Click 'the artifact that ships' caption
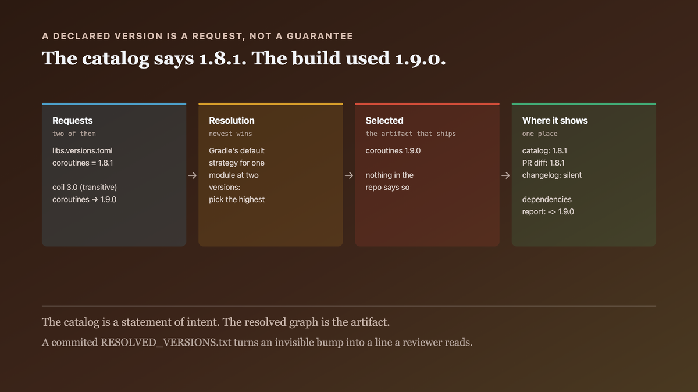This screenshot has height=392, width=698. pyautogui.click(x=411, y=134)
